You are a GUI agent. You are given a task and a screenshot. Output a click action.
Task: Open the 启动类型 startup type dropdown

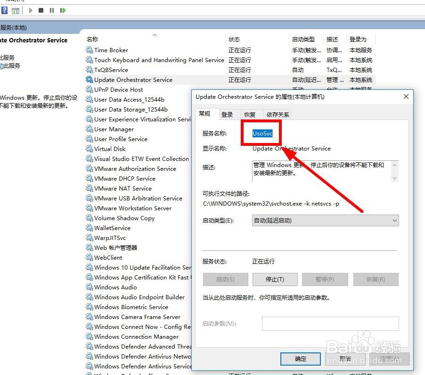click(325, 220)
